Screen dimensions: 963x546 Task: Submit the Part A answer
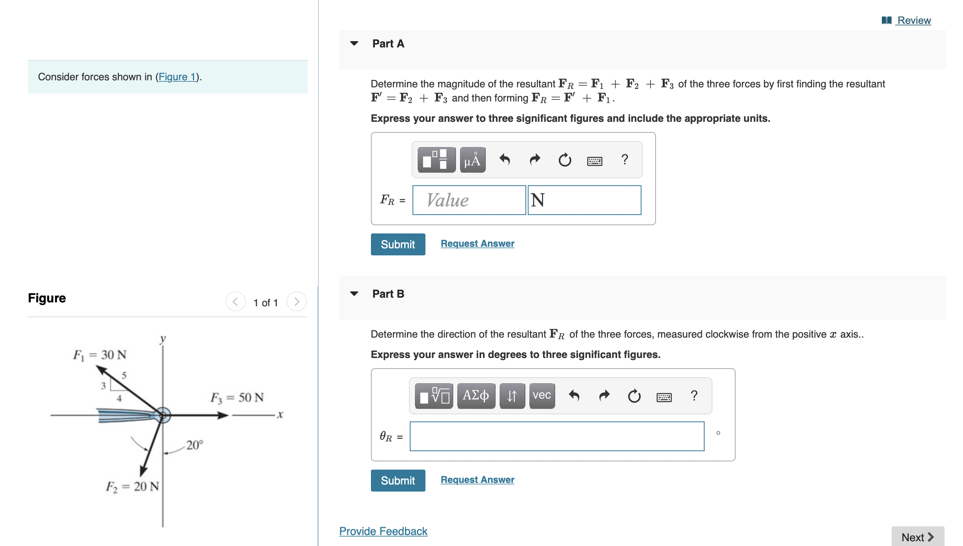tap(397, 244)
